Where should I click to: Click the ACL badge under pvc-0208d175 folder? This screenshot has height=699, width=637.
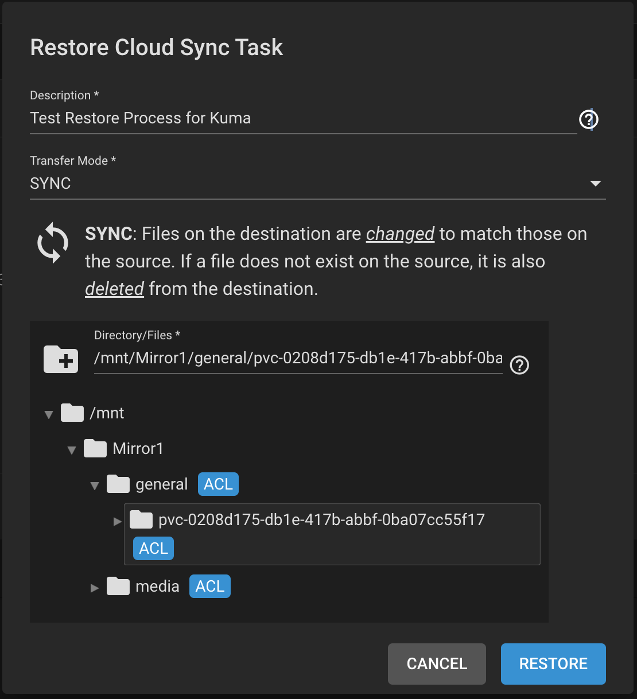tap(153, 548)
